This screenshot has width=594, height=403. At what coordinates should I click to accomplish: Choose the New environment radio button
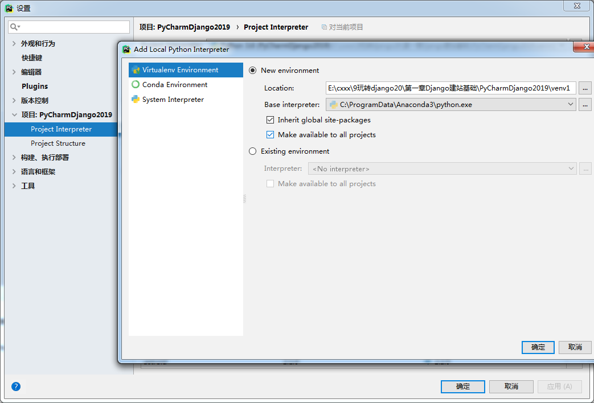coord(252,71)
